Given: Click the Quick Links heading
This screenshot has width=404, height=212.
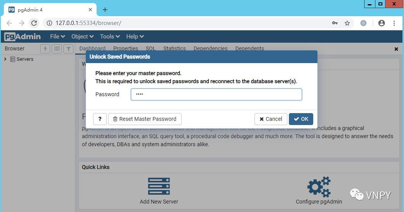Looking at the screenshot, I should click(95, 167).
